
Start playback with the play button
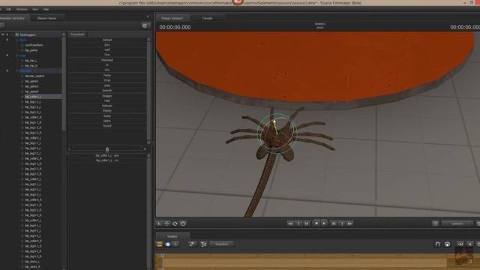(324, 223)
